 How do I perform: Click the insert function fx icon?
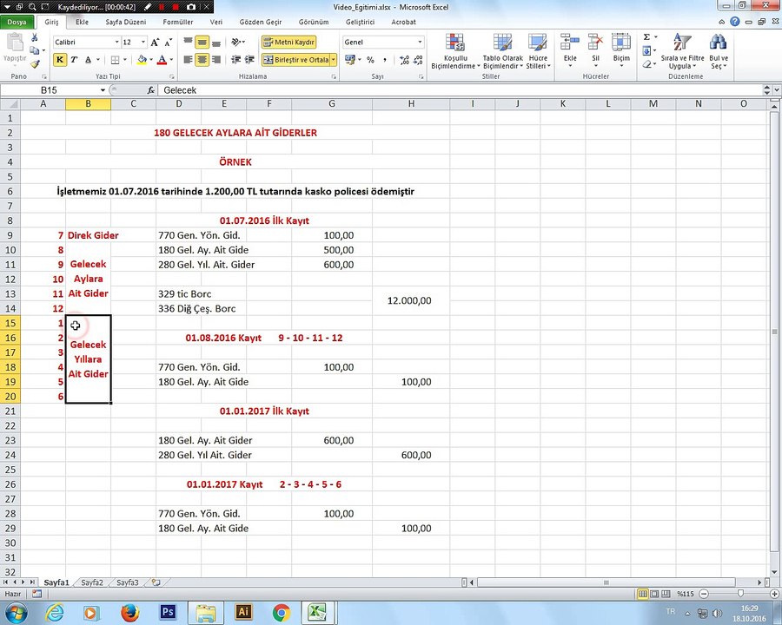click(x=150, y=90)
